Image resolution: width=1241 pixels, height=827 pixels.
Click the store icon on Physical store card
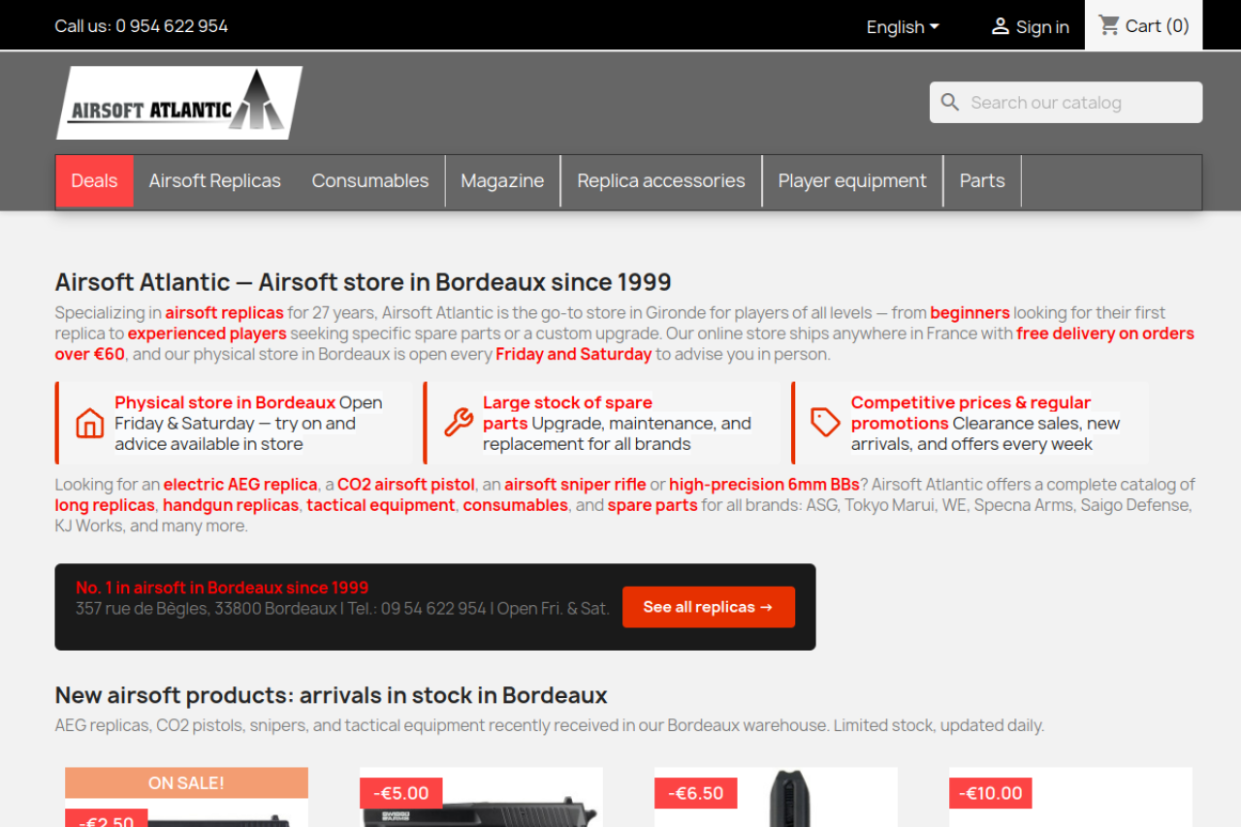pos(89,423)
